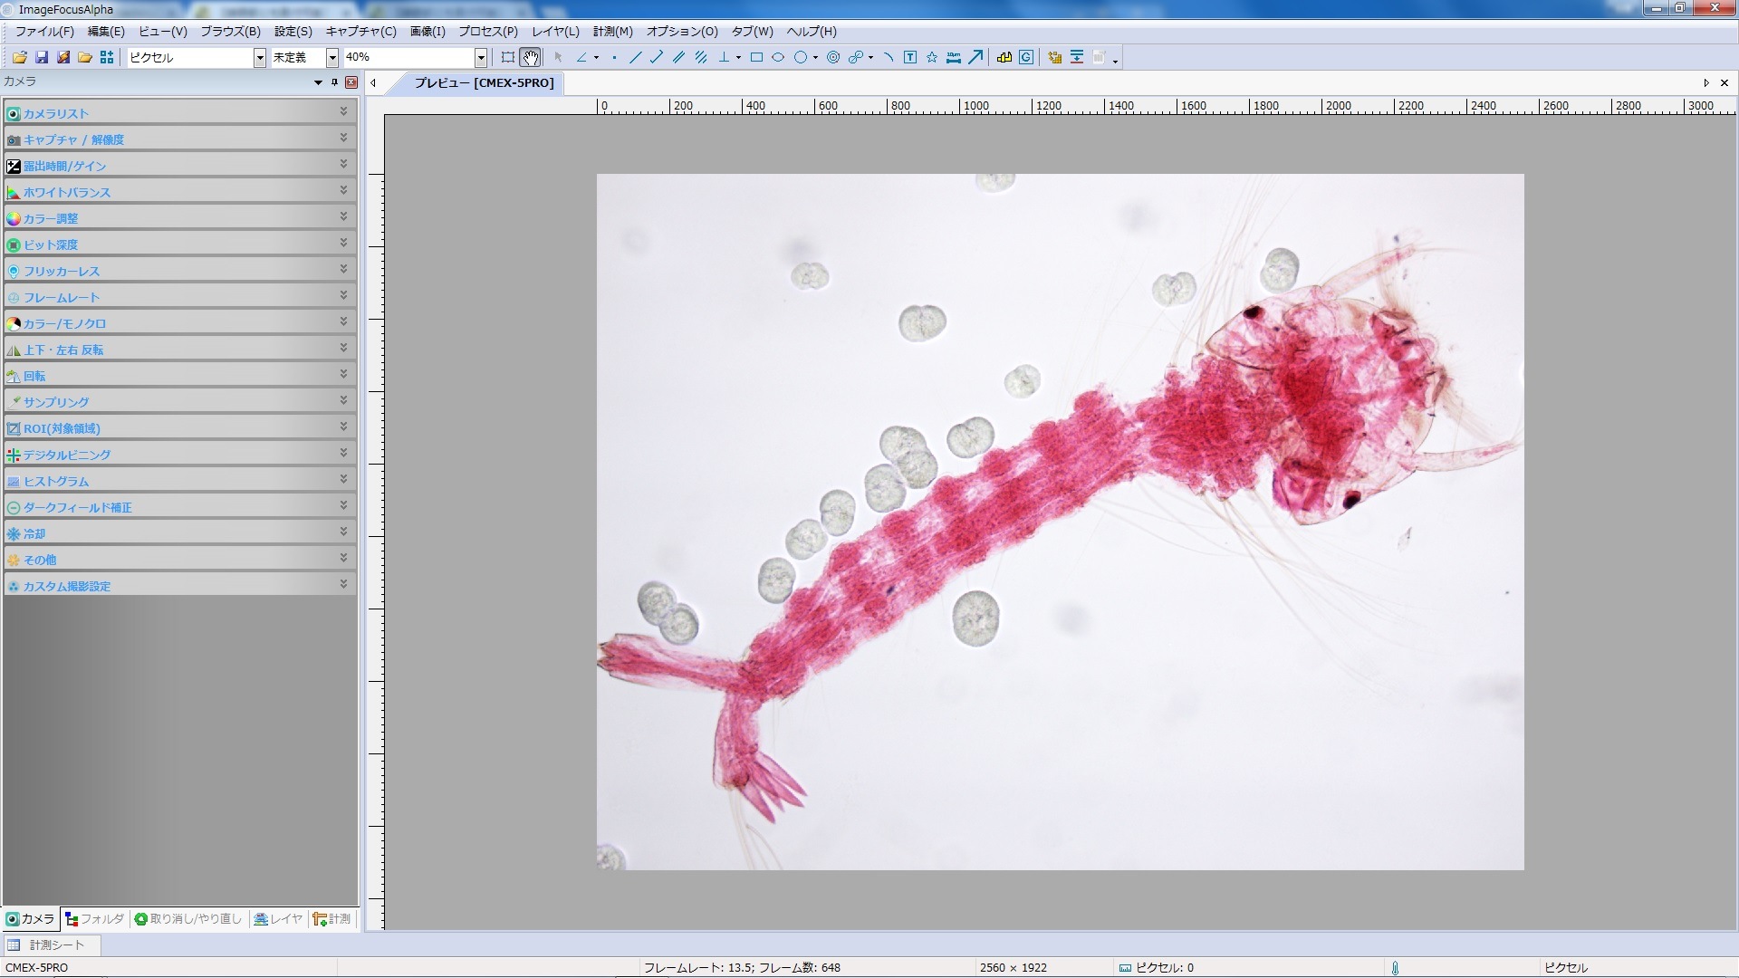This screenshot has height=978, width=1739.
Task: Switch to the レイヤ bottom tab
Action: 278,919
